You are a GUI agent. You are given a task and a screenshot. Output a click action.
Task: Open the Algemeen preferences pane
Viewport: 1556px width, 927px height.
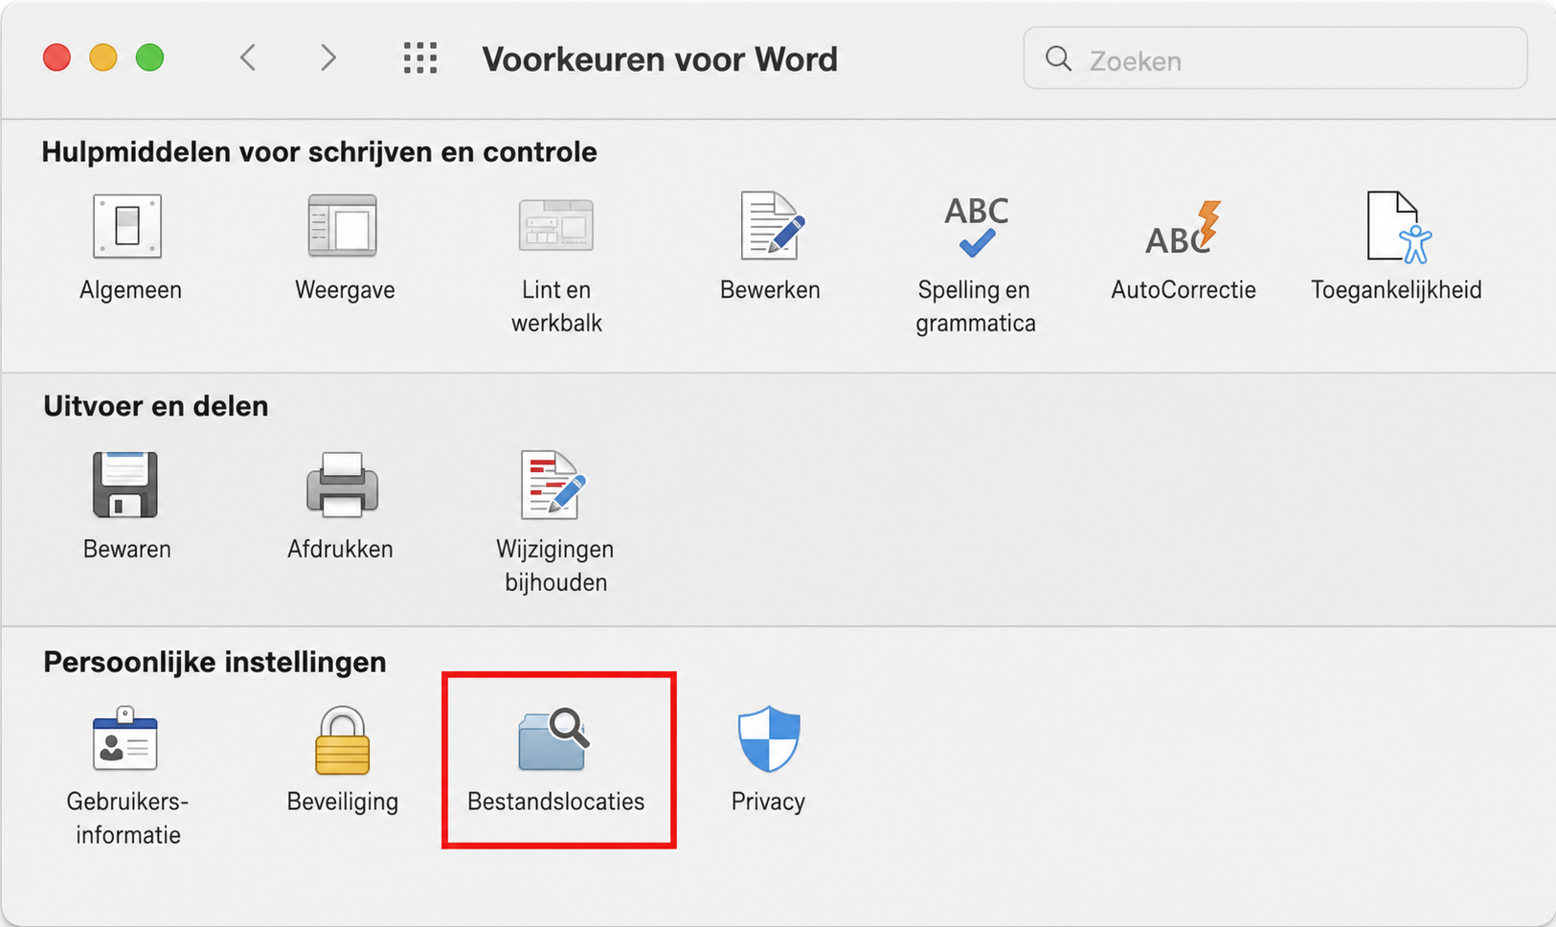pyautogui.click(x=128, y=226)
